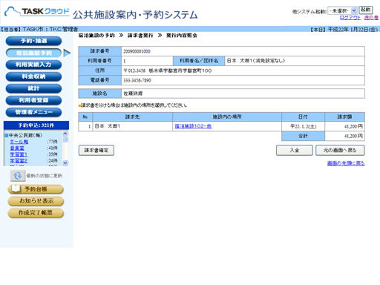Screen dimensions: 380x285
Task: Click the 起動 button
Action: [366, 10]
